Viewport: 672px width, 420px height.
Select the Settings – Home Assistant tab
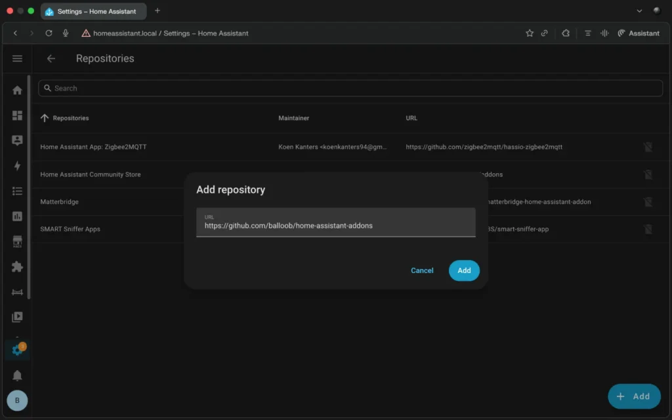[x=93, y=11]
